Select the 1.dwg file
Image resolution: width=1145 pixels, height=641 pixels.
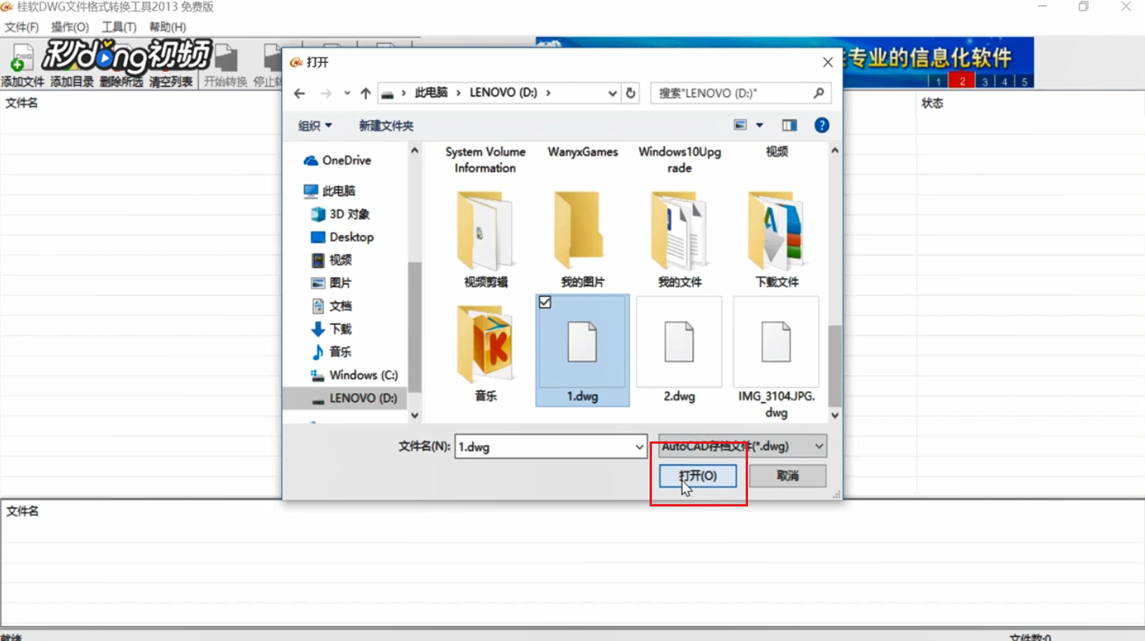click(x=582, y=351)
